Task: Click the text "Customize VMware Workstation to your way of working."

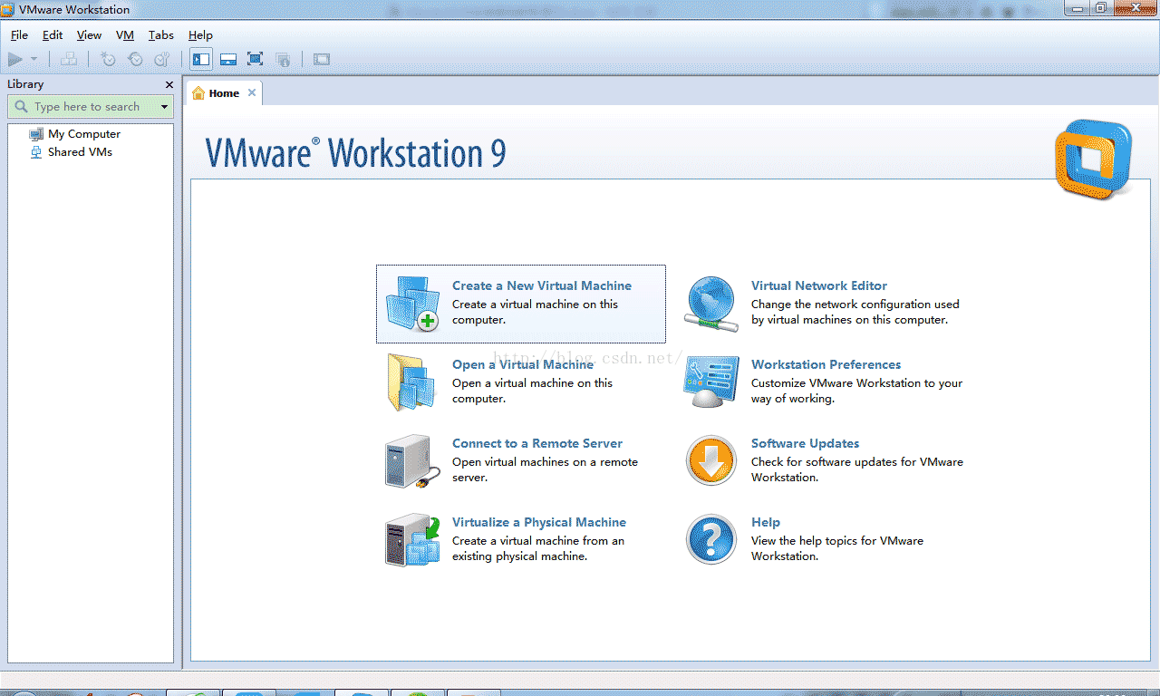Action: pos(857,391)
